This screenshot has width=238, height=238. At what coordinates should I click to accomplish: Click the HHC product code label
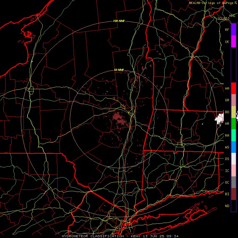pos(232,16)
